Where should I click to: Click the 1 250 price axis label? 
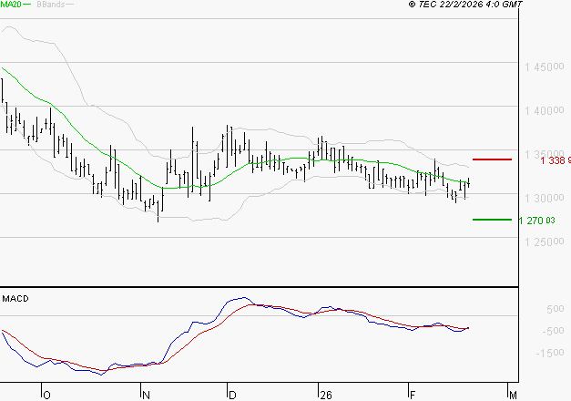click(544, 242)
